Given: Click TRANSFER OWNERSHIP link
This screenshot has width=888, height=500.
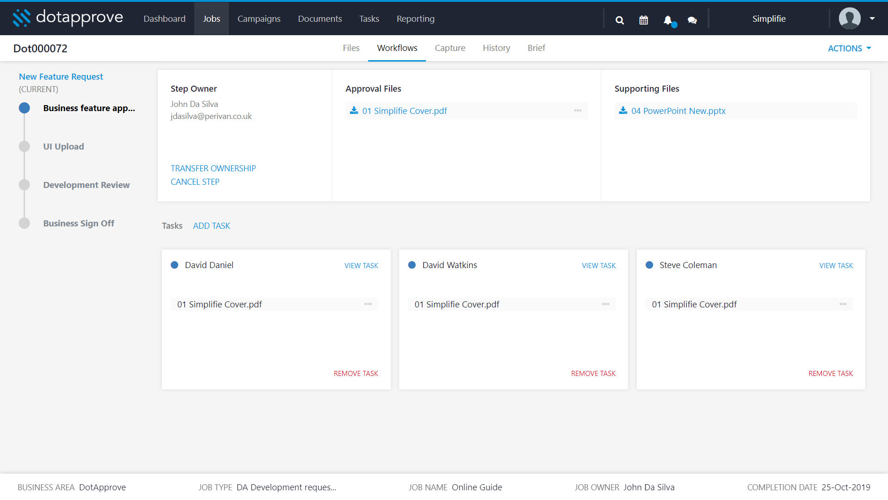Looking at the screenshot, I should click(213, 169).
